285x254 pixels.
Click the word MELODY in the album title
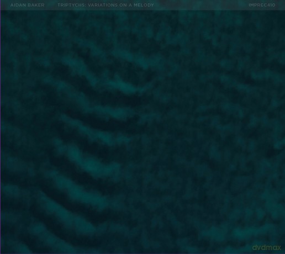[x=144, y=5]
